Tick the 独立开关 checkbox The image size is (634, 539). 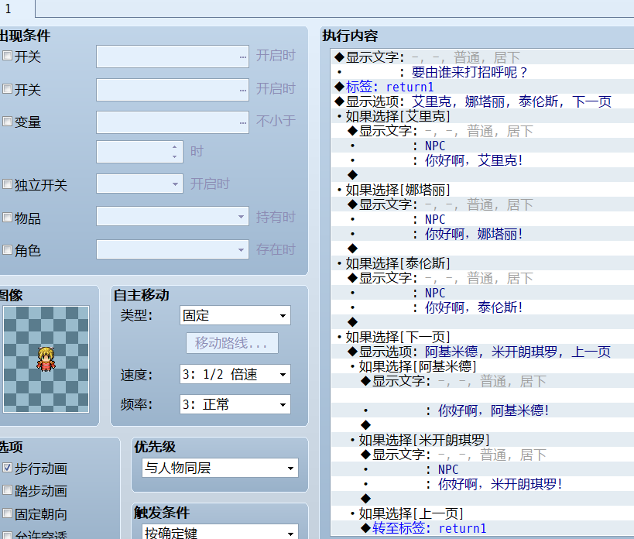pyautogui.click(x=7, y=184)
